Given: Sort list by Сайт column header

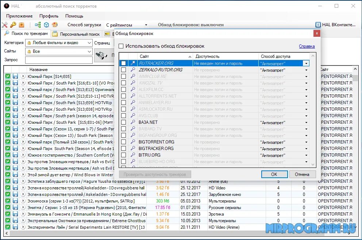Looking at the screenshot, I should [x=165, y=56].
